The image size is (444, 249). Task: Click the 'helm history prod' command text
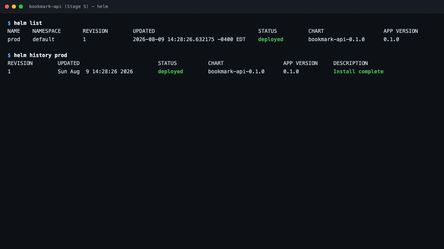tap(40, 55)
